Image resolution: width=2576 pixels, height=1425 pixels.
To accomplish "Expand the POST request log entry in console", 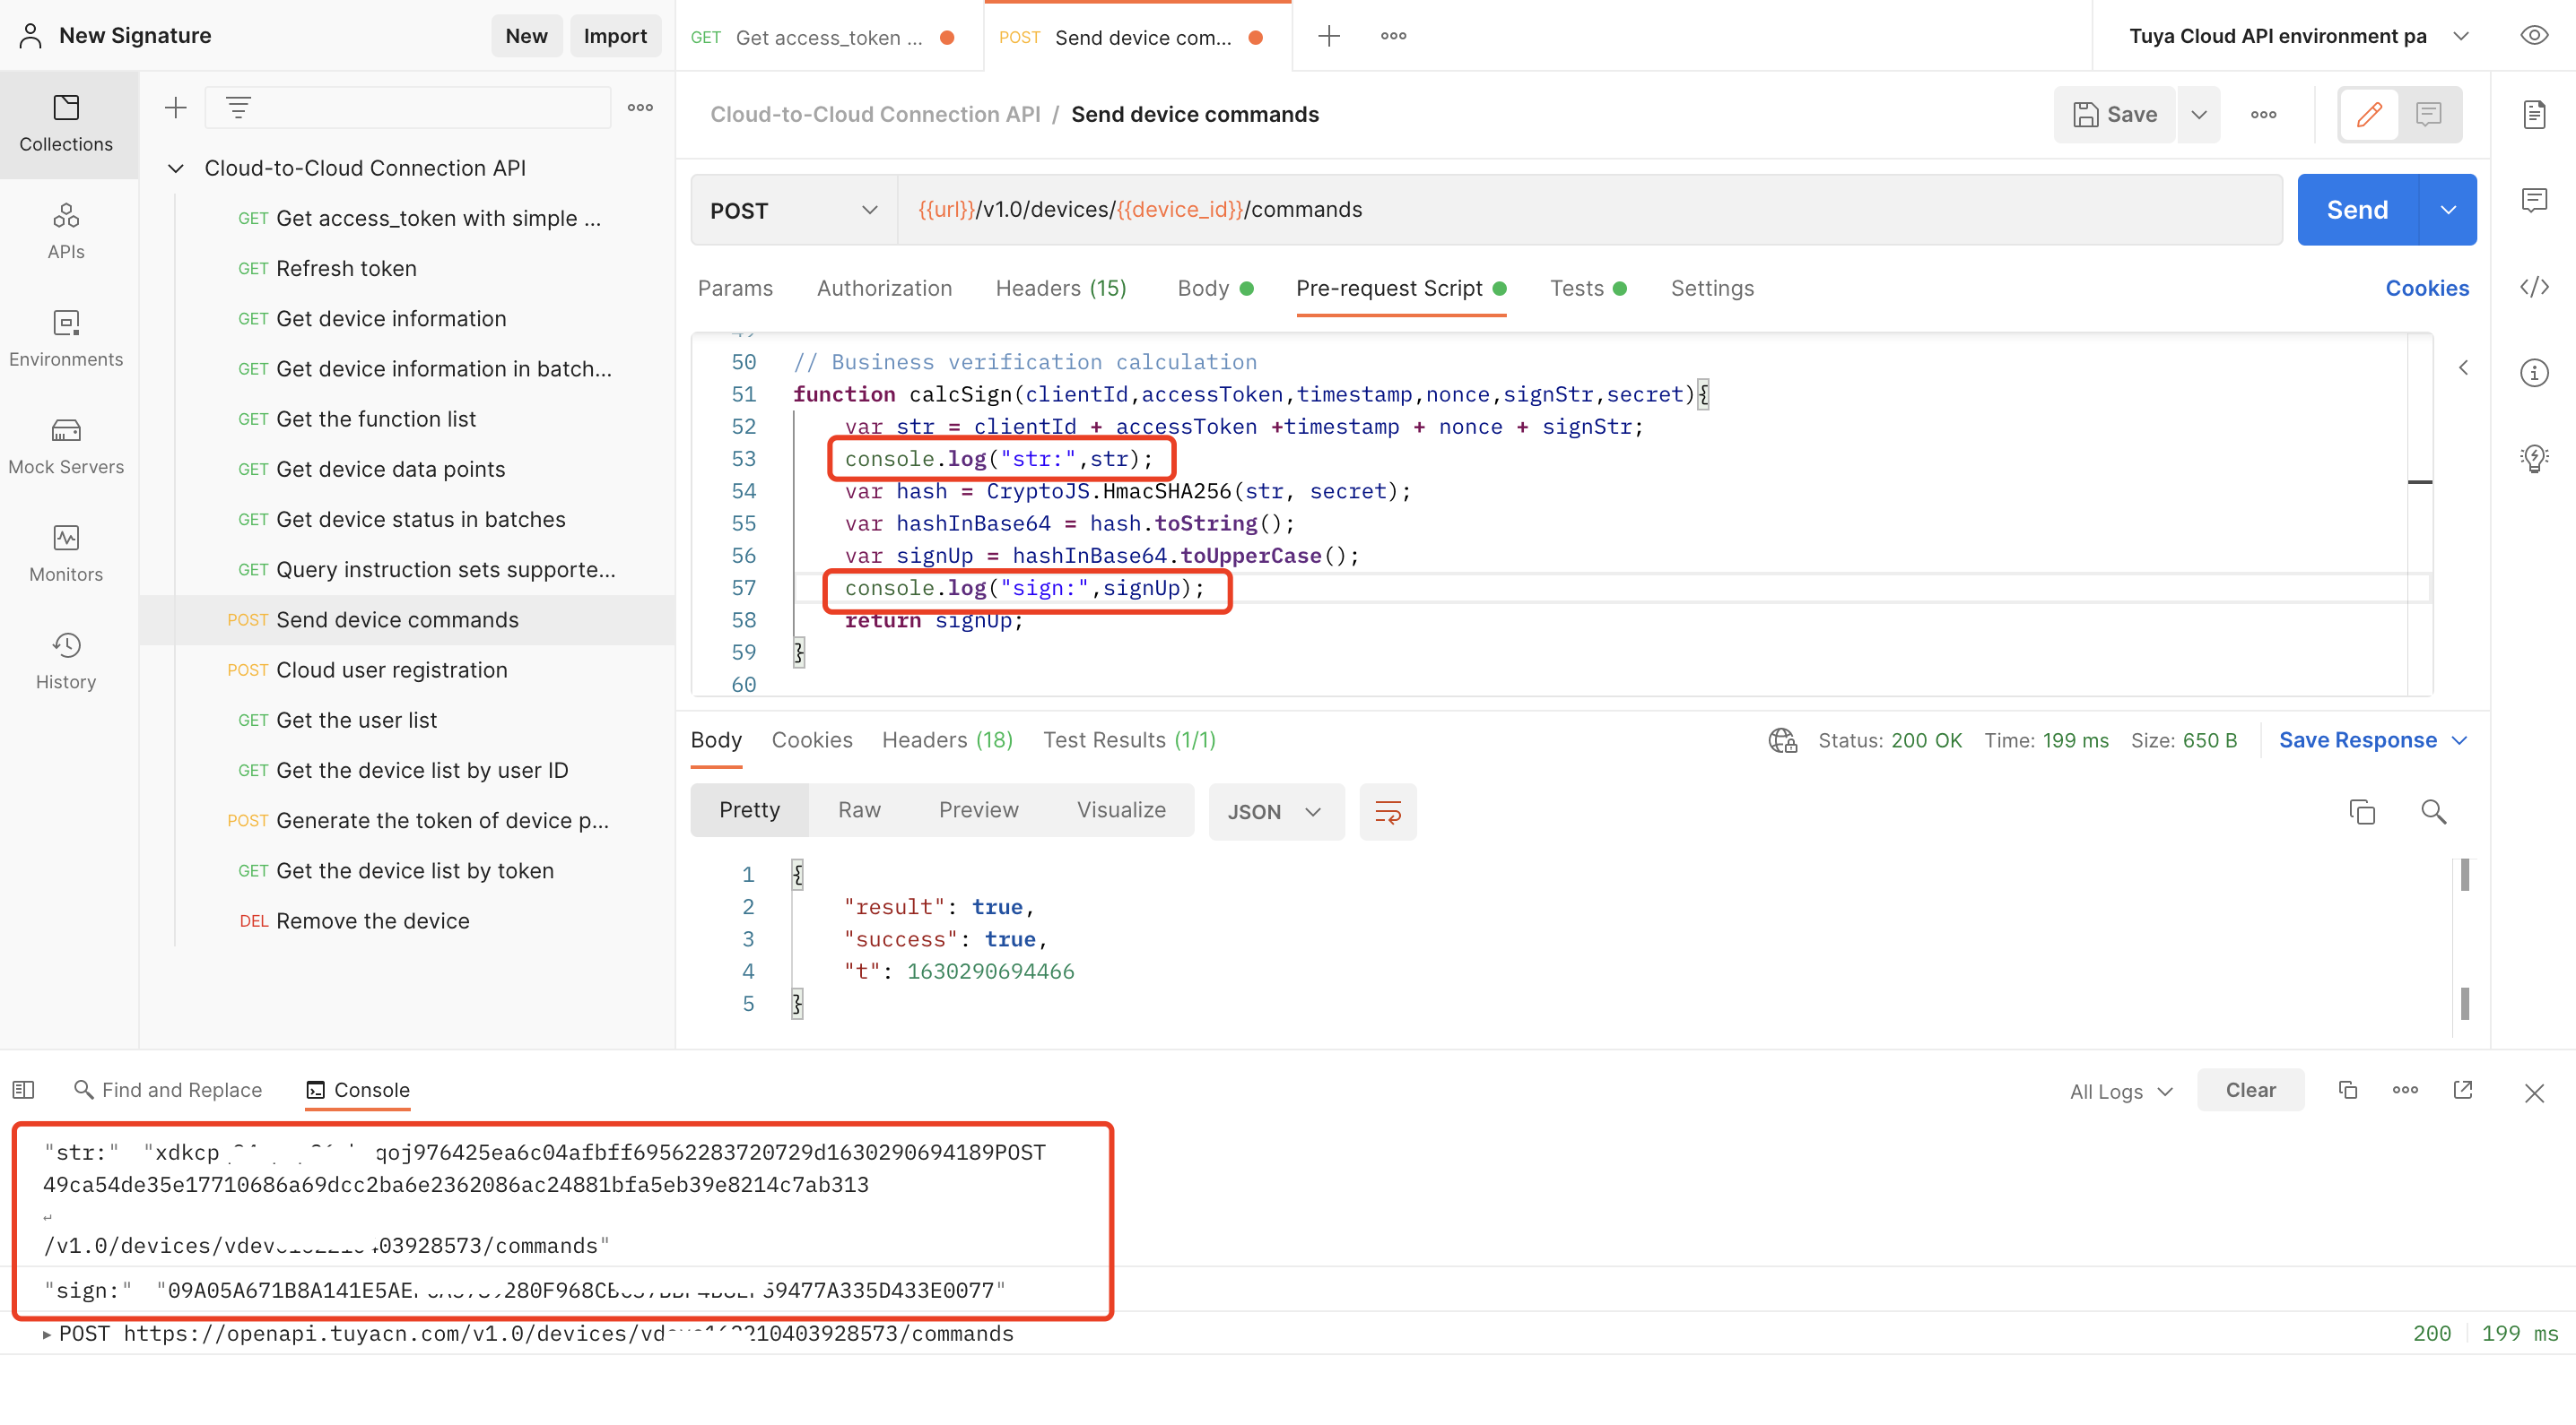I will pyautogui.click(x=47, y=1334).
